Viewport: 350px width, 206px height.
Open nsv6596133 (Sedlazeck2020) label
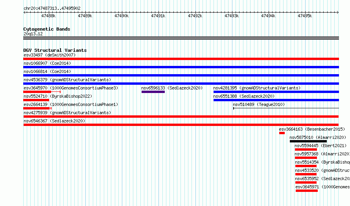(x=172, y=88)
